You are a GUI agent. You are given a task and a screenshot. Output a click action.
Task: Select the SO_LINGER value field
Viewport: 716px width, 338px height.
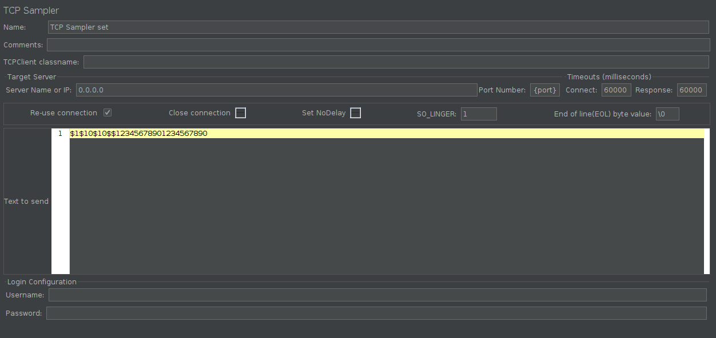[x=479, y=114]
